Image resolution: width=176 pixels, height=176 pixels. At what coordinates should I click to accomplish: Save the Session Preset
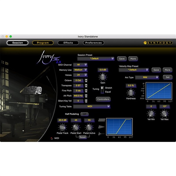coord(122,59)
